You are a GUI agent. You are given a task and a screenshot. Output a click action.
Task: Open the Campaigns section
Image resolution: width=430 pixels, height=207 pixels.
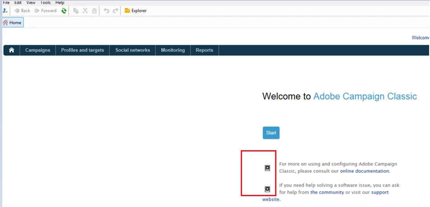click(37, 50)
